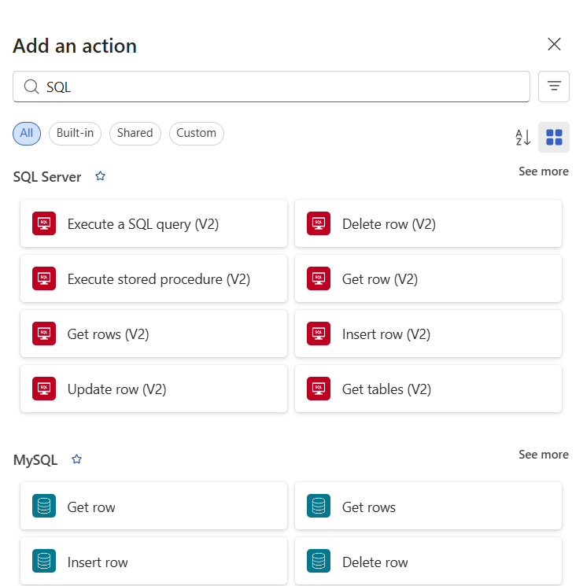583x586 pixels.
Task: Select Delete row (V2) action
Action: tap(428, 223)
